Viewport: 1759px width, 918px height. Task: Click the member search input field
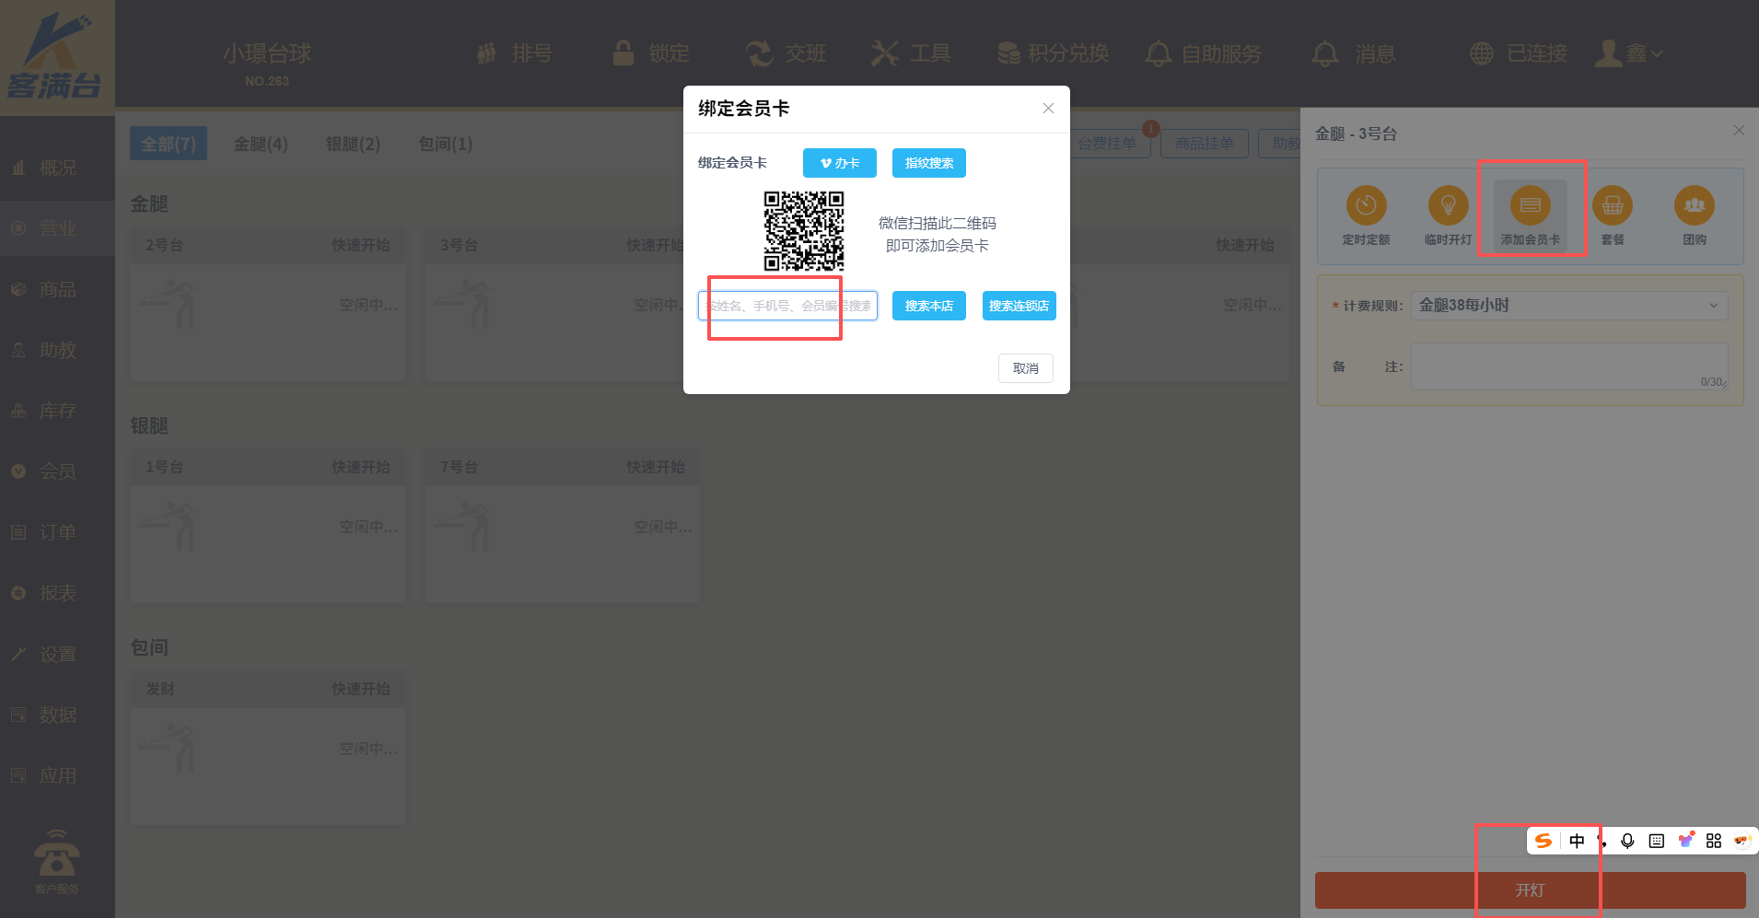tap(787, 306)
